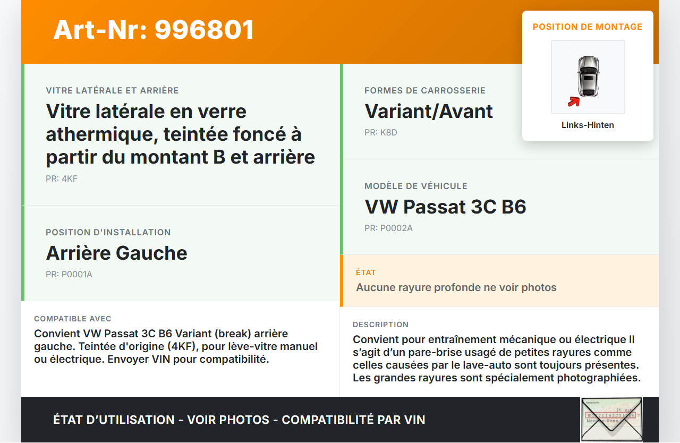Open the top-view car image
This screenshot has height=443, width=680.
(588, 77)
